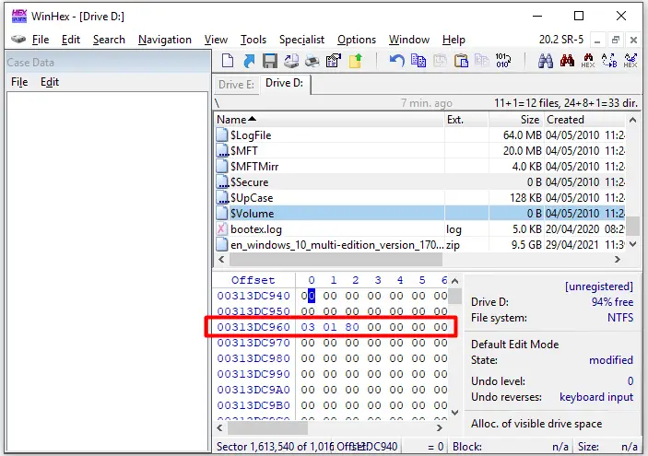Click the $LogFile file icon
Viewport: 648px width, 456px height.
click(x=222, y=134)
